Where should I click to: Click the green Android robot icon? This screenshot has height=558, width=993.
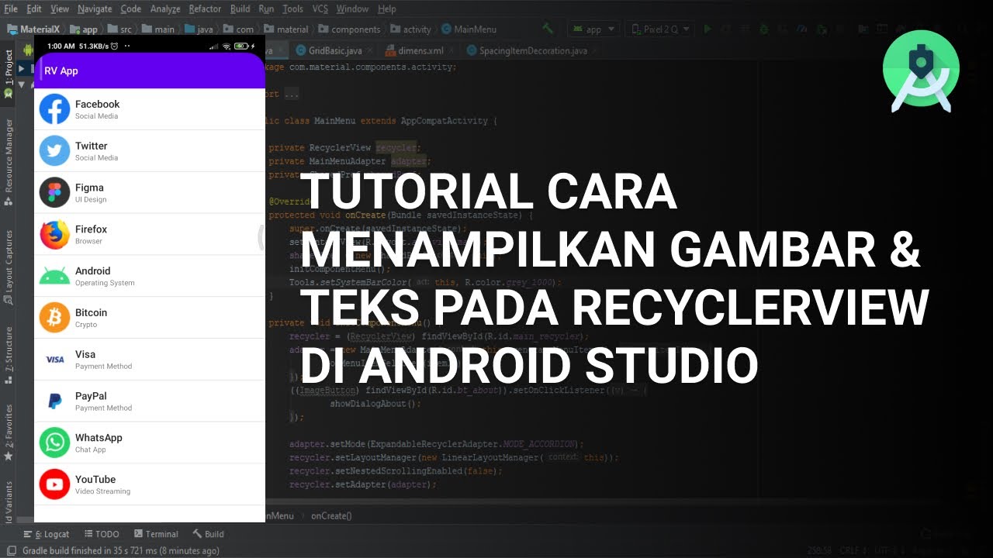tap(54, 276)
